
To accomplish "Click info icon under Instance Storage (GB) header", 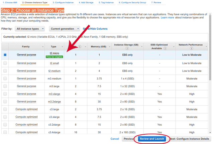I will 126,48.
